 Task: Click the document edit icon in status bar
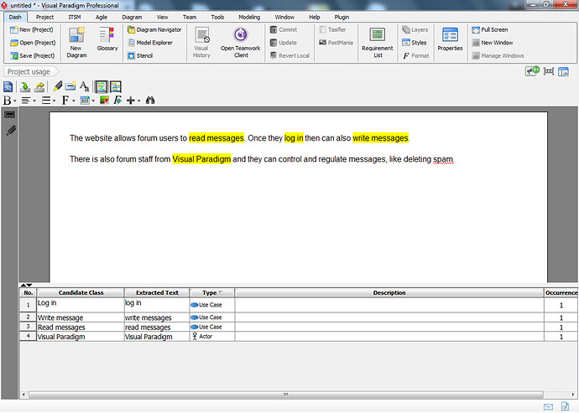point(565,406)
